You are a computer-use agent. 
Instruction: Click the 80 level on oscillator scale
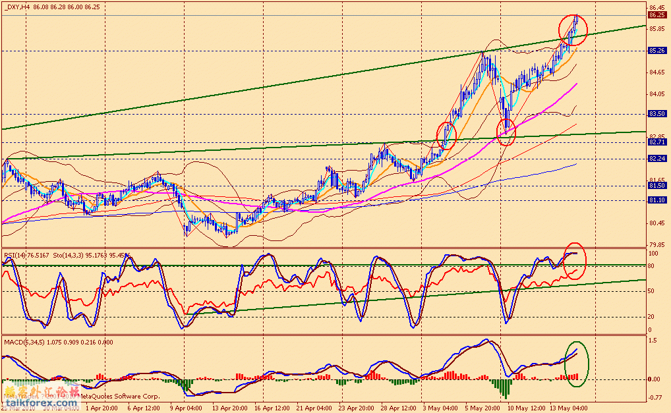pyautogui.click(x=651, y=266)
